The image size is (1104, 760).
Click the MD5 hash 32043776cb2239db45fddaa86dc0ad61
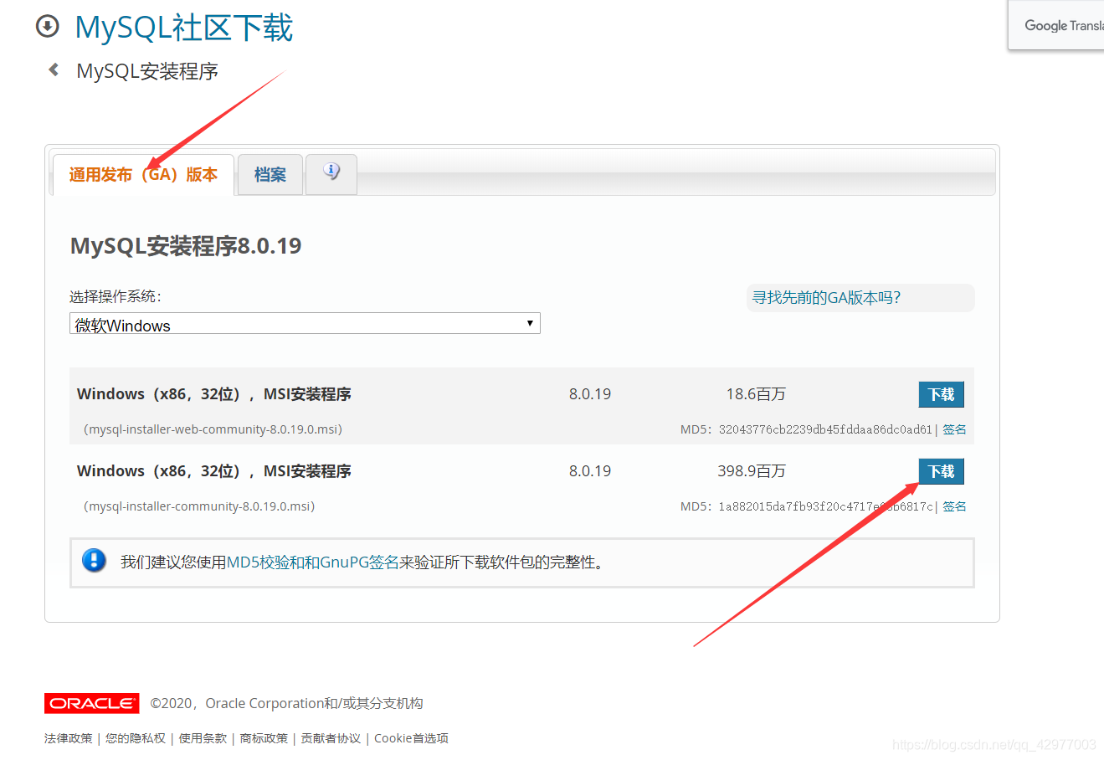tap(825, 429)
